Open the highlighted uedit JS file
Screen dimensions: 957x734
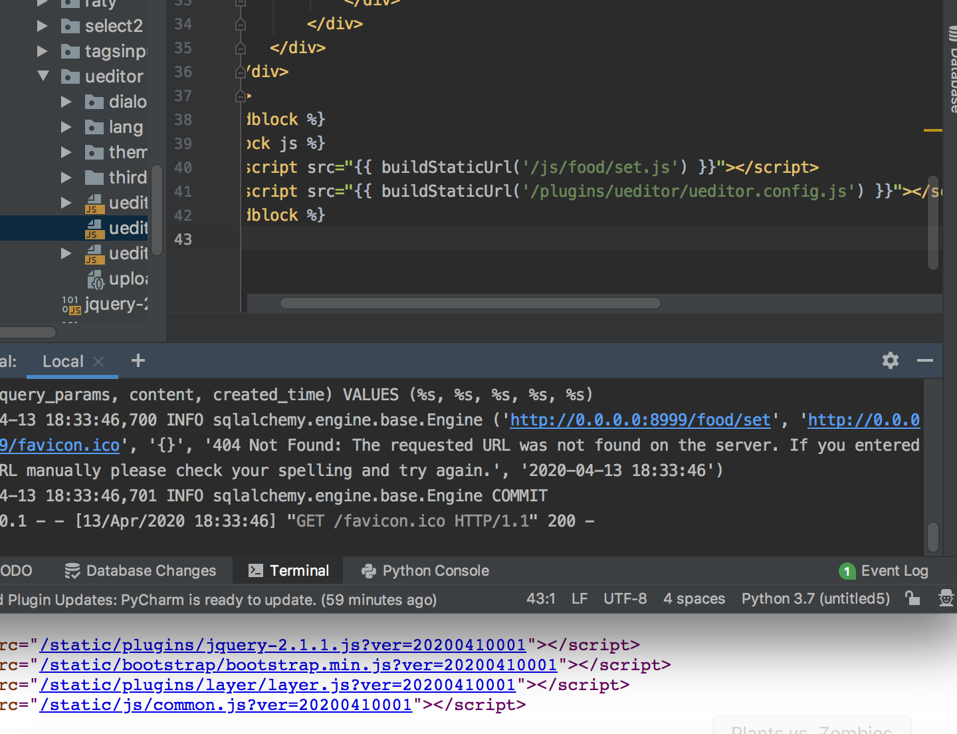point(116,228)
